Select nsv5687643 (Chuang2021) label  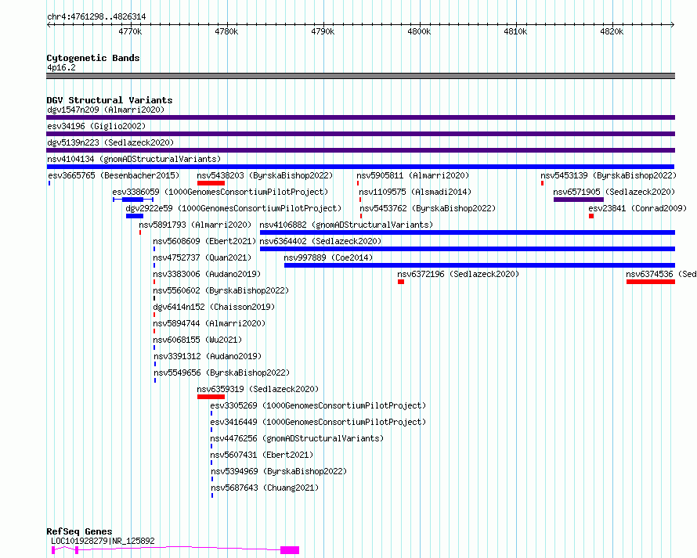(x=265, y=488)
